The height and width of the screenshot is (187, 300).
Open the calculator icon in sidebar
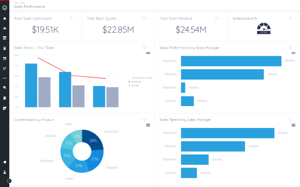(x=5, y=48)
